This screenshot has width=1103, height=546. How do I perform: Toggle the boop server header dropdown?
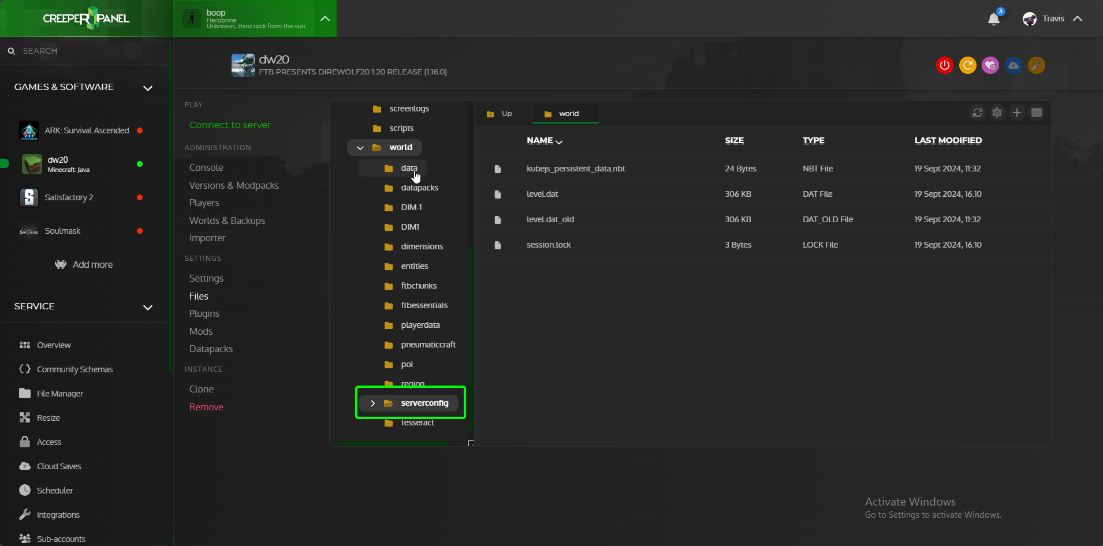point(325,18)
